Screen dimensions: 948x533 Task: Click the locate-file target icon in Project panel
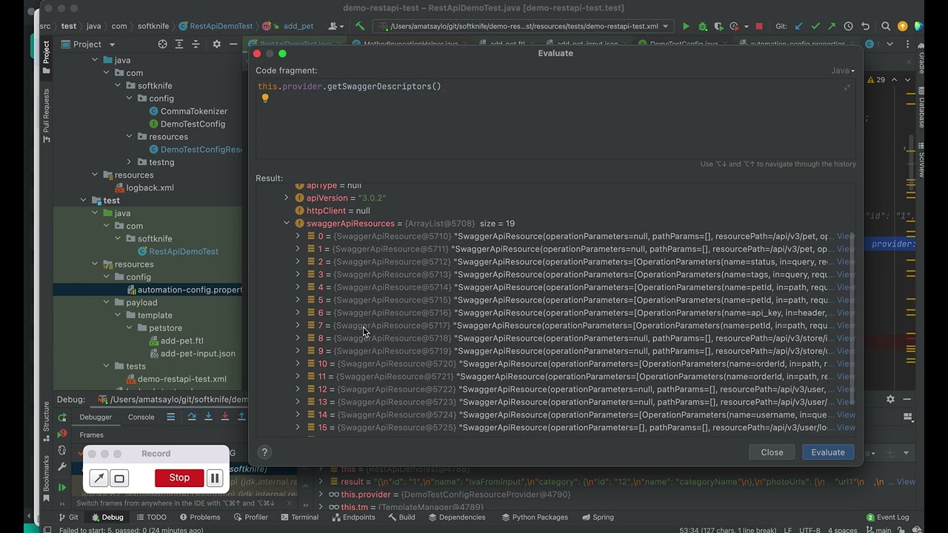pyautogui.click(x=163, y=44)
